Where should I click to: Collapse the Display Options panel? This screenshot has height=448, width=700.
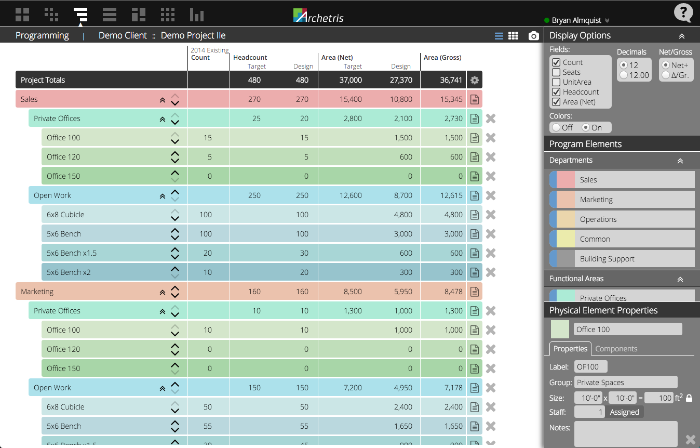[x=682, y=35]
